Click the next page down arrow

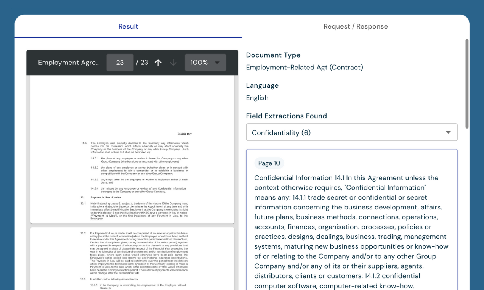pos(173,63)
